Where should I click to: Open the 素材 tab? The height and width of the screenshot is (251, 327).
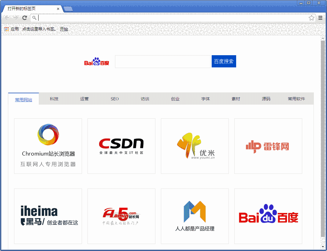tap(236, 99)
